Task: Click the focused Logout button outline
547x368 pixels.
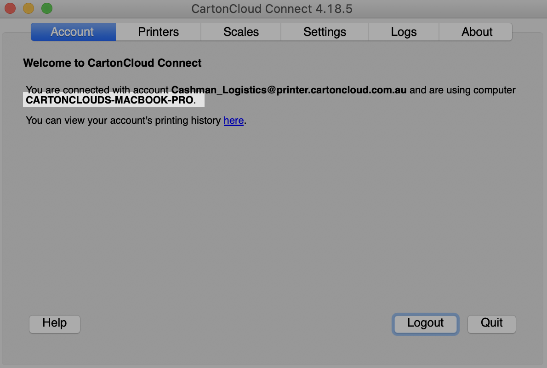Action: [x=425, y=324]
